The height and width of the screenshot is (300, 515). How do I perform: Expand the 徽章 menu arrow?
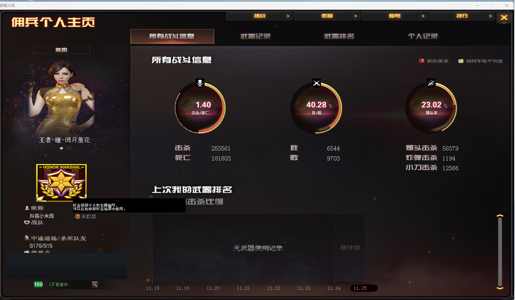click(x=355, y=16)
